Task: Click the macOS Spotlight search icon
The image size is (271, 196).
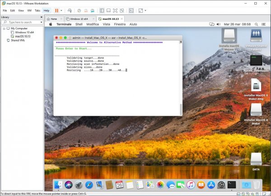Action: click(255, 24)
